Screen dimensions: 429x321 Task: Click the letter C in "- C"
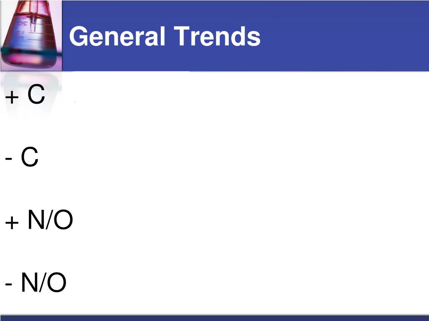[30, 157]
